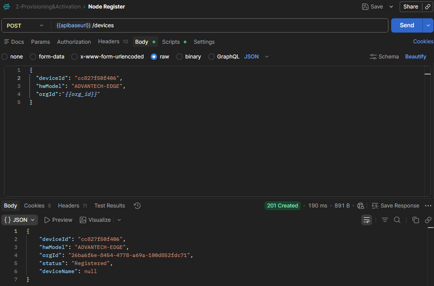Toggle the response word wrap icon
The height and width of the screenshot is (286, 434).
(367, 220)
